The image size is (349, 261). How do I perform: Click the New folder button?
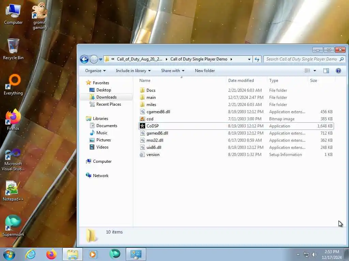click(205, 71)
